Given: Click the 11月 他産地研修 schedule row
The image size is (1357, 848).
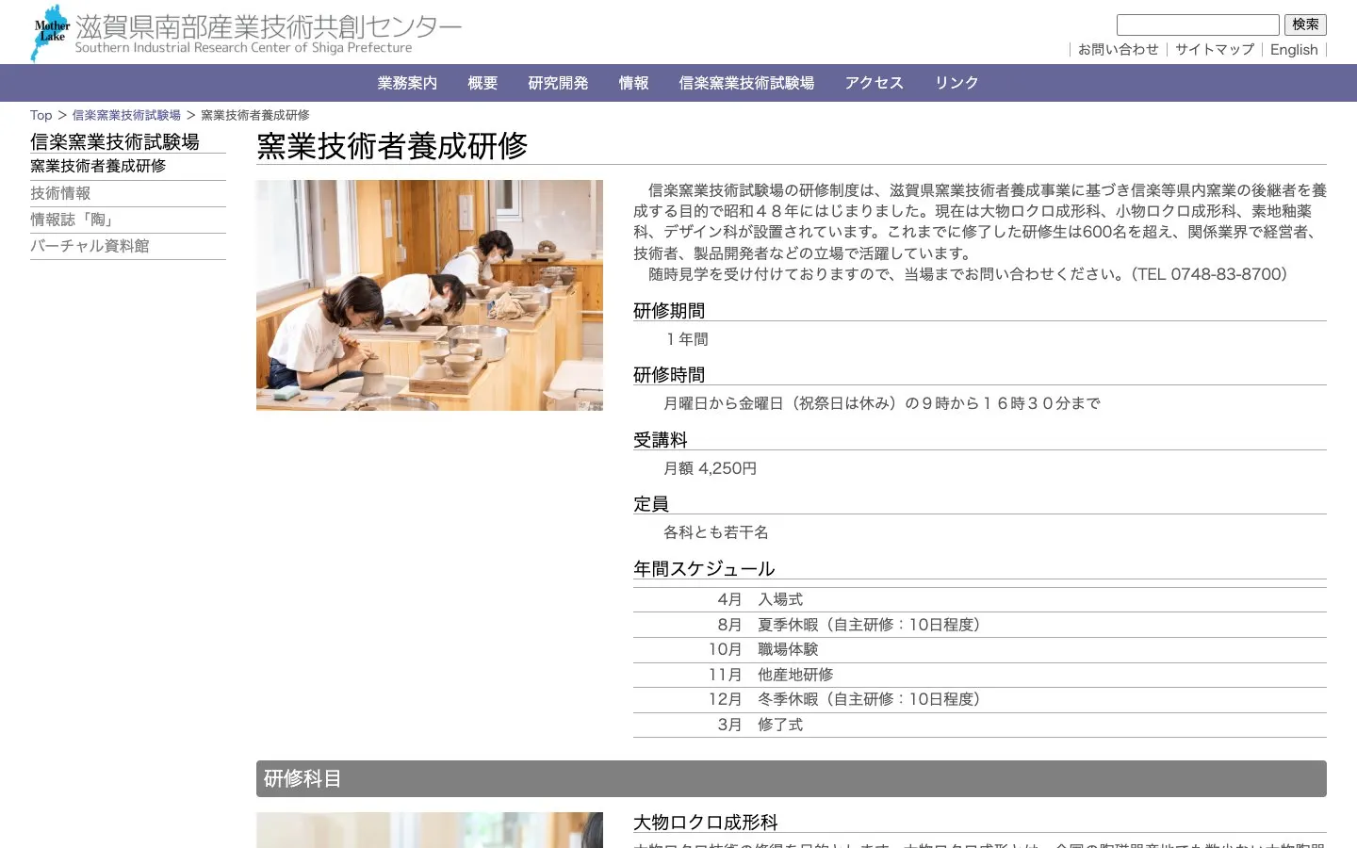Looking at the screenshot, I should [x=980, y=675].
